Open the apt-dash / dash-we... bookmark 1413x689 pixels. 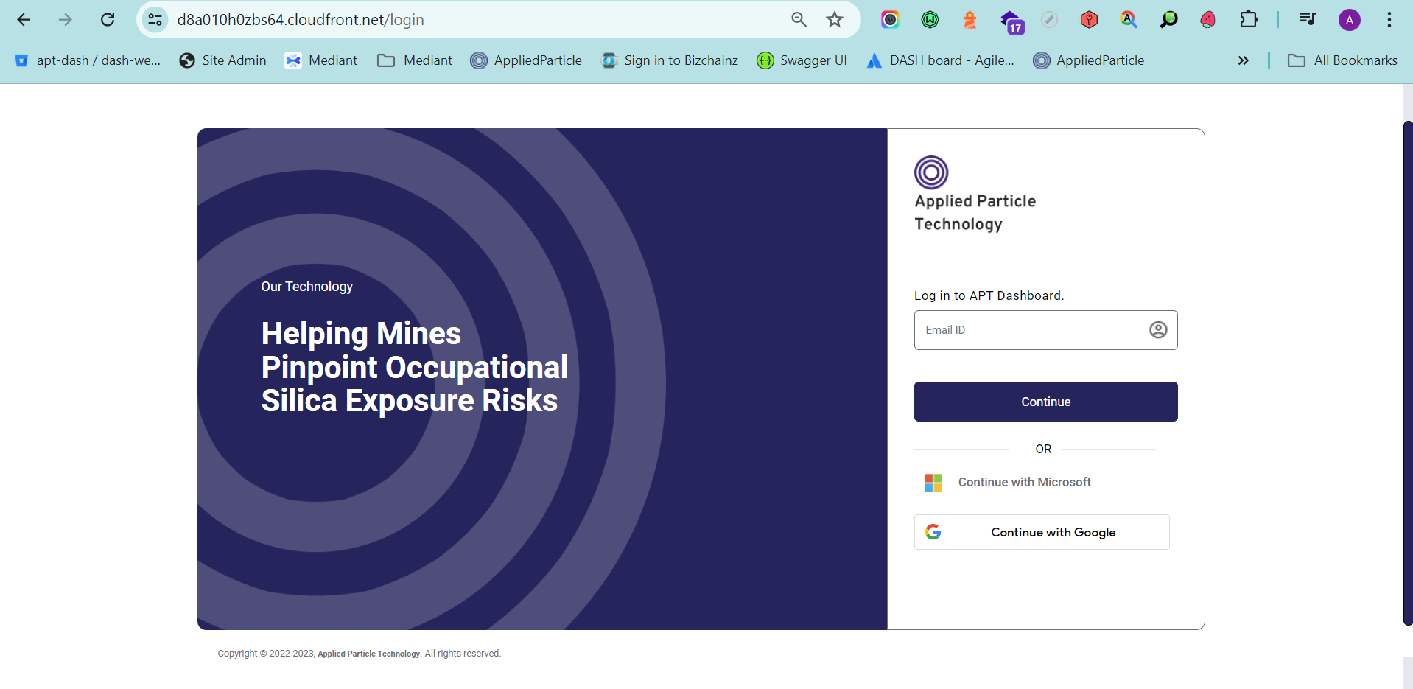(x=88, y=60)
